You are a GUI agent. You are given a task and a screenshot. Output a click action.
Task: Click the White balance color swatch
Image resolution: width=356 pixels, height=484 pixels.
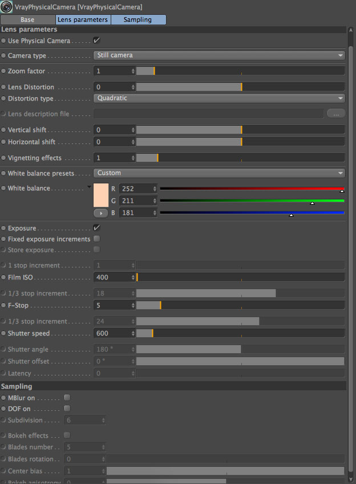[x=101, y=195]
